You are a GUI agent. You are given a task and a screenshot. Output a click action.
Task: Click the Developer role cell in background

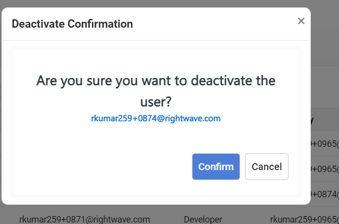pos(203,220)
